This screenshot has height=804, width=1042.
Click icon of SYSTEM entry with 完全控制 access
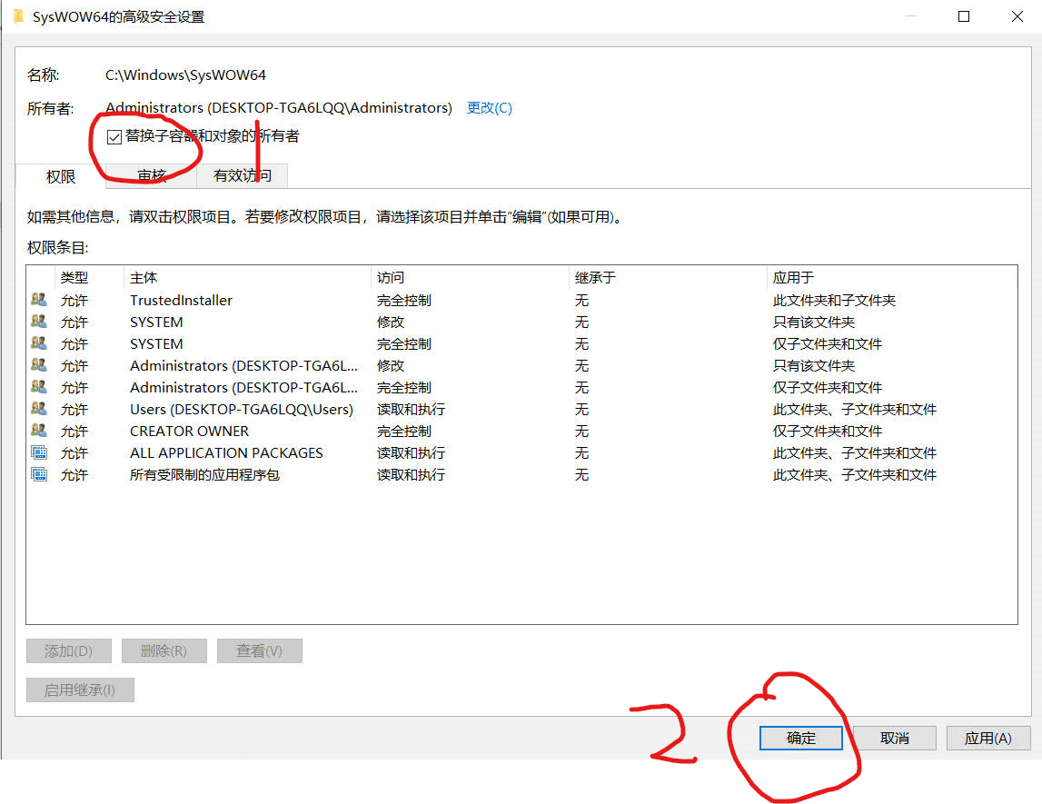pos(39,343)
